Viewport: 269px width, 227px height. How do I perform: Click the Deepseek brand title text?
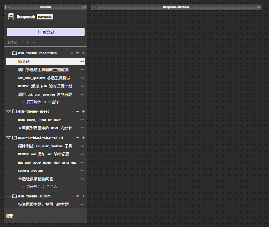coord(26,17)
